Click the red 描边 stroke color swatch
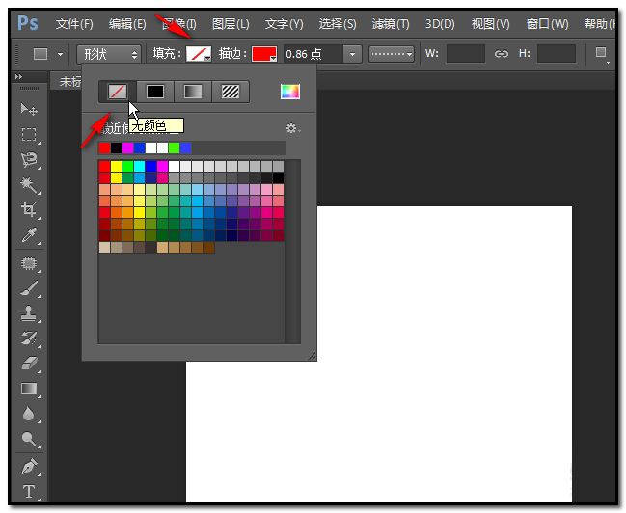This screenshot has height=513, width=626. click(x=263, y=54)
